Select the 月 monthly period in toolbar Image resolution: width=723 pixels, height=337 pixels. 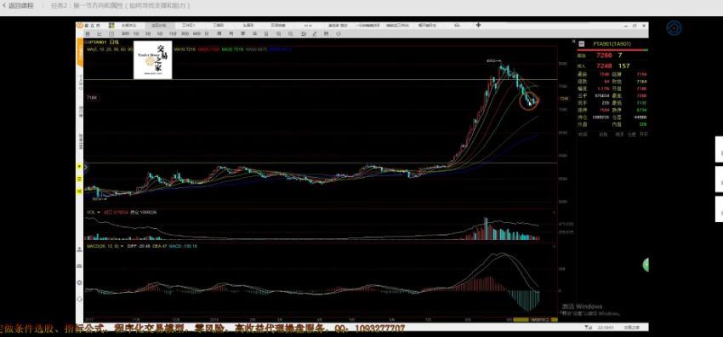[x=231, y=34]
